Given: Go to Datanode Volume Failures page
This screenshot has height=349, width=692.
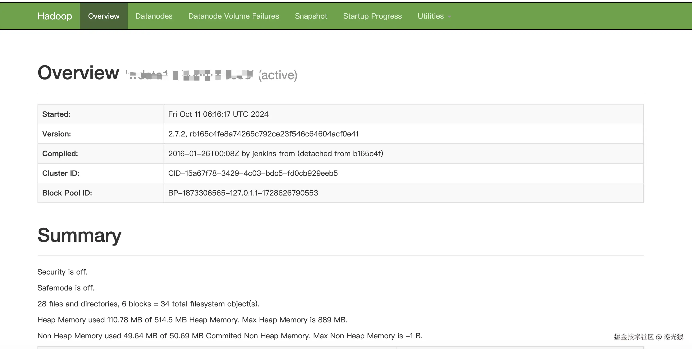Looking at the screenshot, I should coord(234,16).
